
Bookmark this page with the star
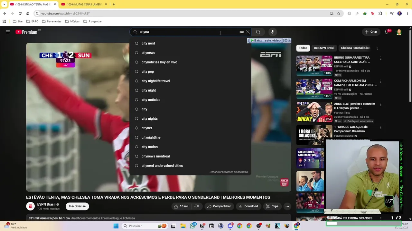(x=339, y=13)
